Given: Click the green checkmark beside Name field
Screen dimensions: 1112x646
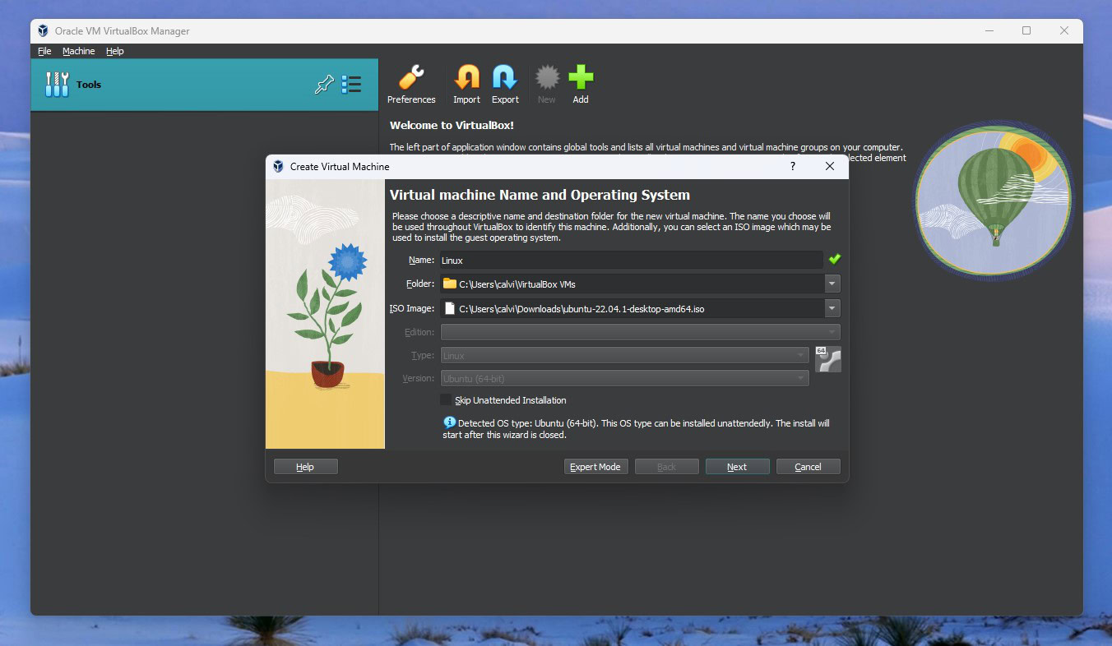Looking at the screenshot, I should click(835, 259).
